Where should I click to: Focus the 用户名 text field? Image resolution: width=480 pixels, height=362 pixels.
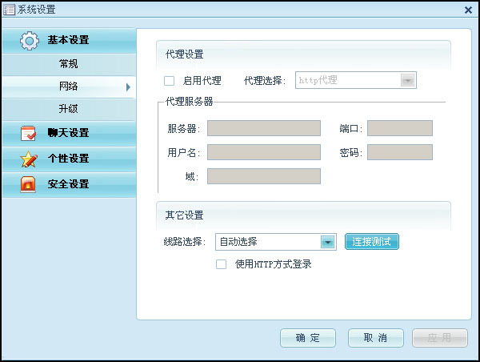pyautogui.click(x=263, y=152)
